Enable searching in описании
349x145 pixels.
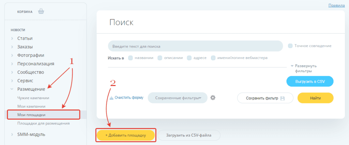pos(160,58)
